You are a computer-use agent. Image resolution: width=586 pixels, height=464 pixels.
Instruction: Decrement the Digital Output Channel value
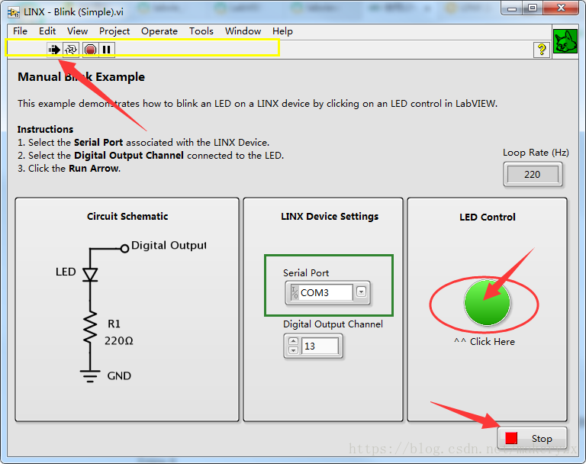click(293, 350)
